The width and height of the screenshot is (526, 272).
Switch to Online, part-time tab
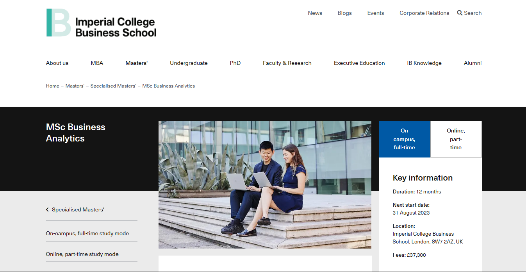[x=456, y=139]
